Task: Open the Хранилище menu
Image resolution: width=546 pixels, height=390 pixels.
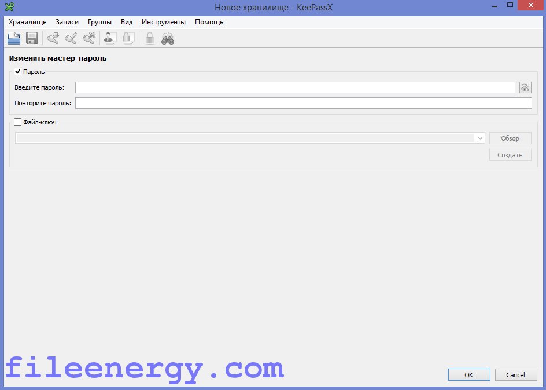Action: [28, 22]
